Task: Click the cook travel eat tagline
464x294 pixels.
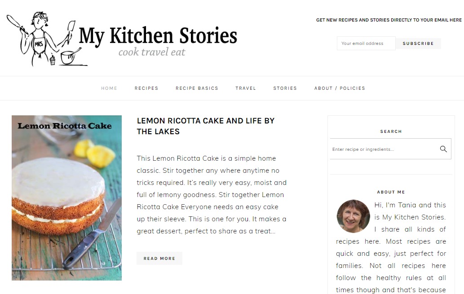Action: pos(151,53)
